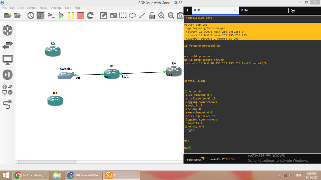Click the Zoom in magnifier icon
The width and height of the screenshot is (321, 180).
(161, 15)
